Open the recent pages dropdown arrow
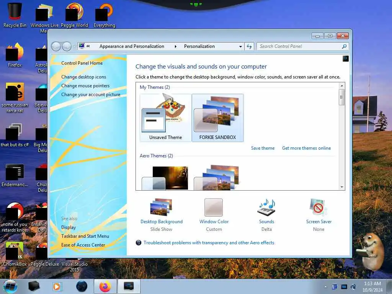392x294 pixels. 74,46
